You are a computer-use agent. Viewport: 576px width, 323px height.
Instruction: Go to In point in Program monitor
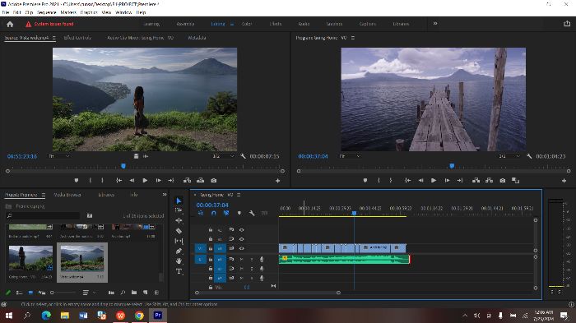(407, 180)
